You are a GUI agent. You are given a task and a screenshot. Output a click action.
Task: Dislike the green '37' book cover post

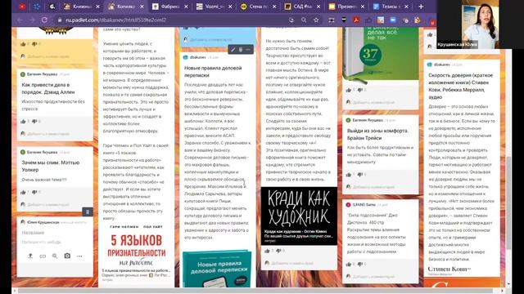pos(360,90)
